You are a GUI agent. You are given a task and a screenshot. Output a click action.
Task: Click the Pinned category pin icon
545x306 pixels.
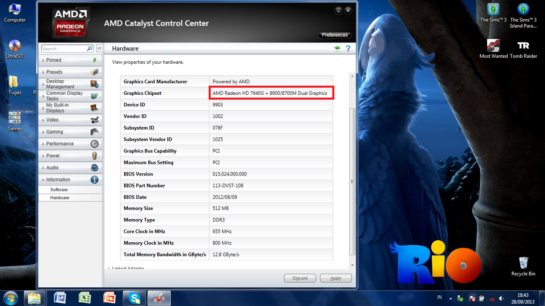coord(95,60)
